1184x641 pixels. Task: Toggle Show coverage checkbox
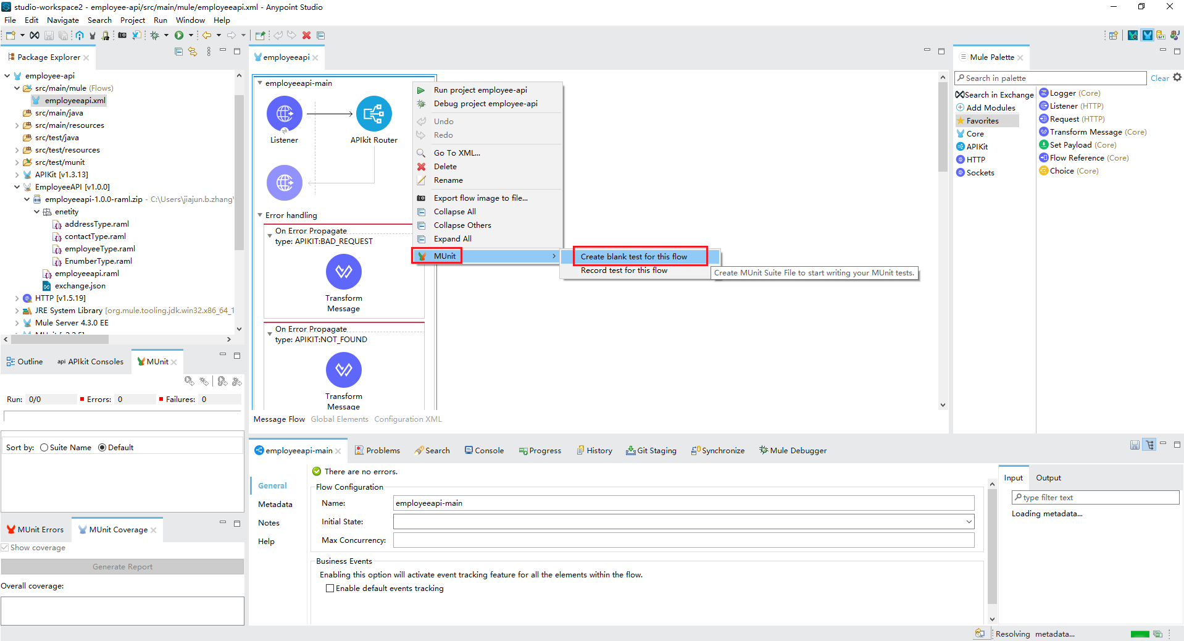point(5,548)
